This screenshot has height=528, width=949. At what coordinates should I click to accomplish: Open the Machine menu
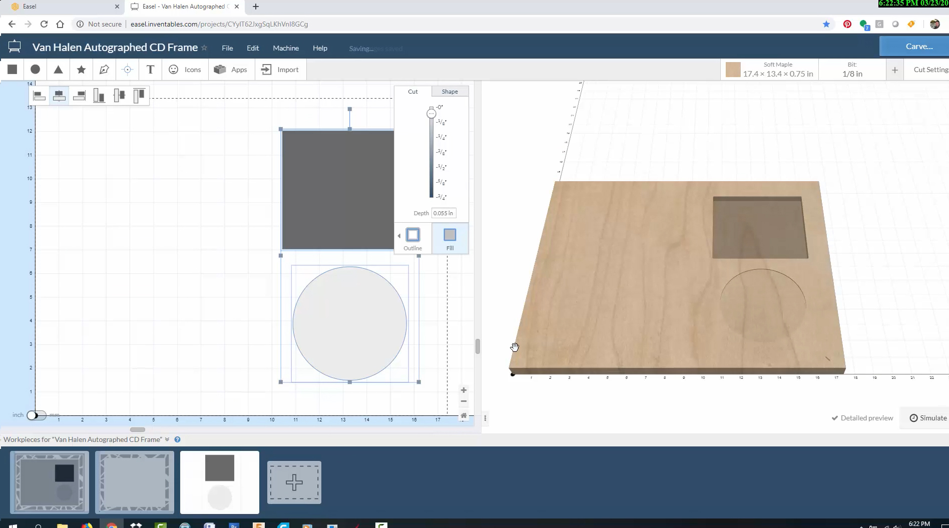(x=286, y=48)
